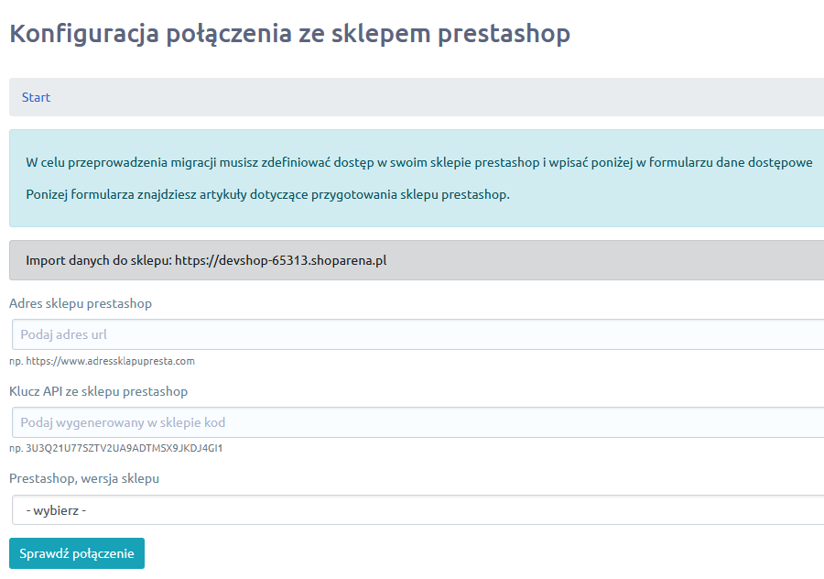Click the Start breadcrumb link
Screen dimensions: 824x579
[36, 97]
